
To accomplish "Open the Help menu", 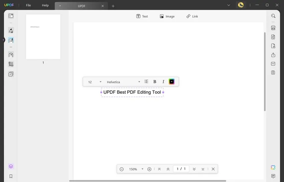I will 45,5.
